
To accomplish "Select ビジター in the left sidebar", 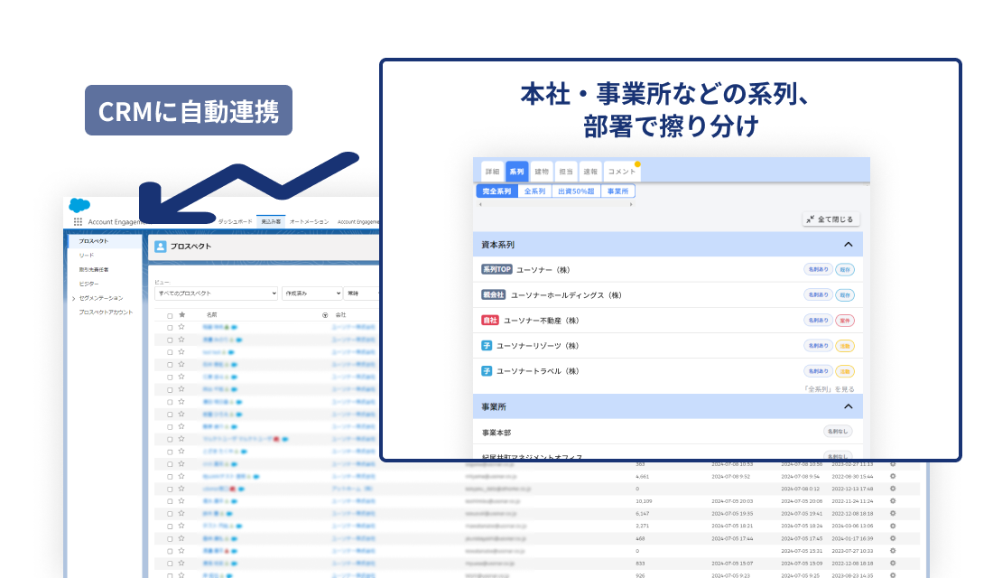I will pos(88,284).
